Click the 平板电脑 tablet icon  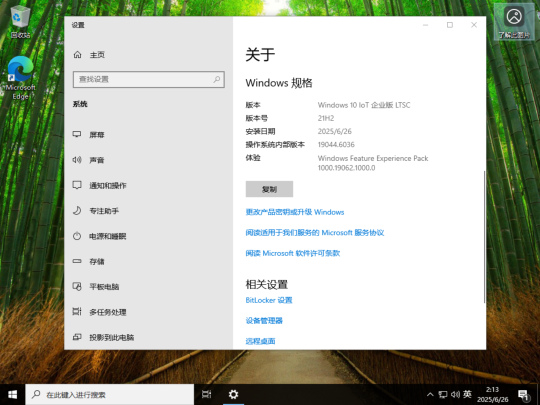click(x=77, y=286)
